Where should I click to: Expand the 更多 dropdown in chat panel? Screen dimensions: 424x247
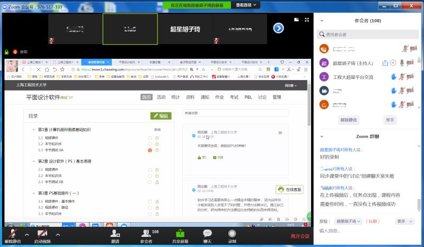403,221
